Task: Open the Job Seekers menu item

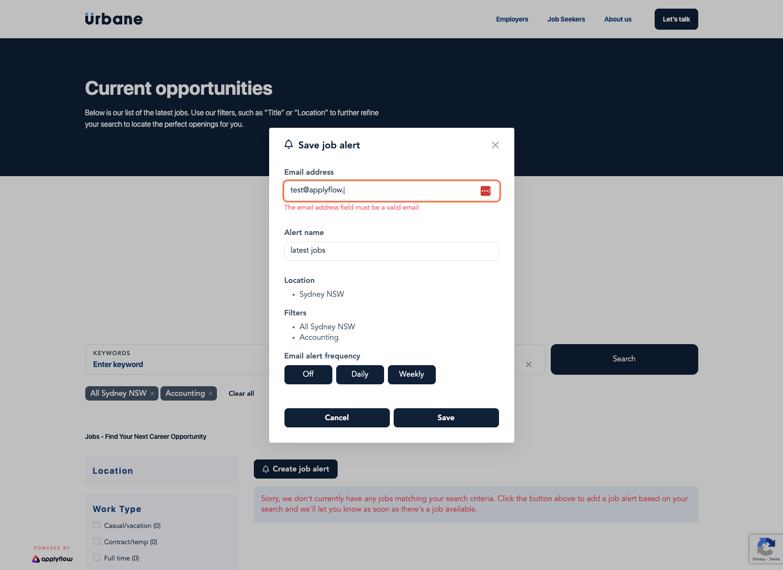Action: tap(566, 19)
